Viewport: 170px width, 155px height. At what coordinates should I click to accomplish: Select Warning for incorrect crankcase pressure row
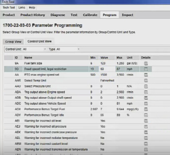[78, 133]
